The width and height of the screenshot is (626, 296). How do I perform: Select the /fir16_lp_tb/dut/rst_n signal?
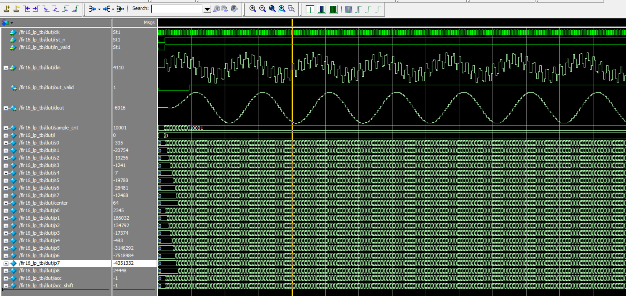[x=42, y=40]
